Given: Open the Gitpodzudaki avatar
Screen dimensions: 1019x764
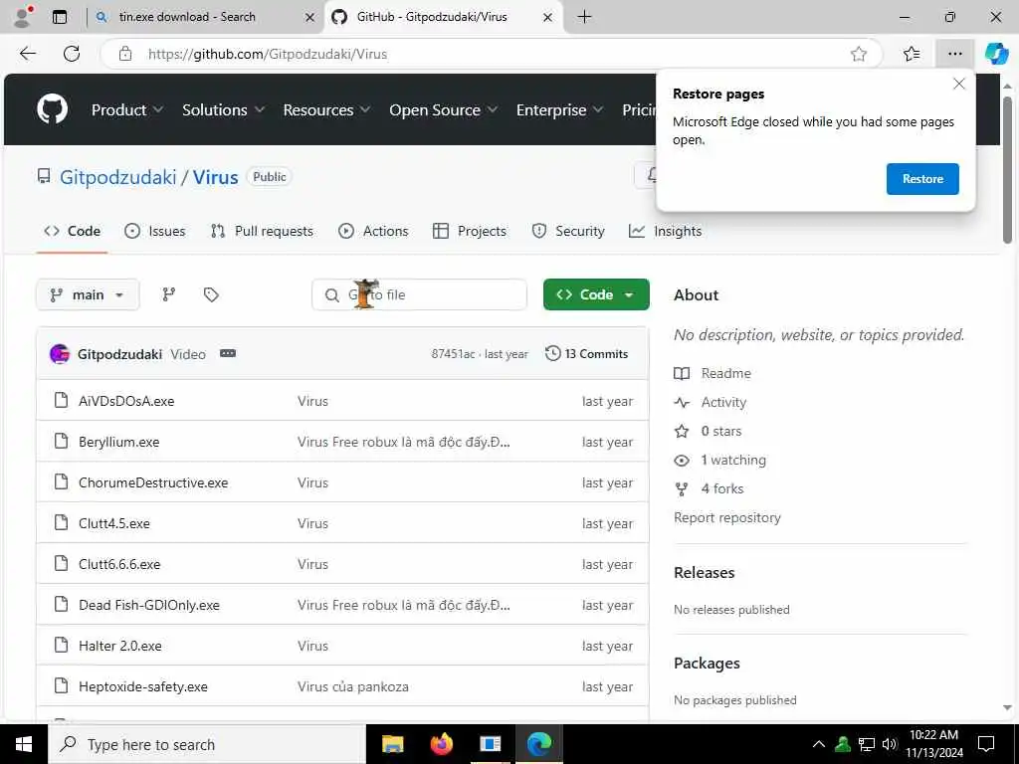Looking at the screenshot, I should (x=60, y=354).
